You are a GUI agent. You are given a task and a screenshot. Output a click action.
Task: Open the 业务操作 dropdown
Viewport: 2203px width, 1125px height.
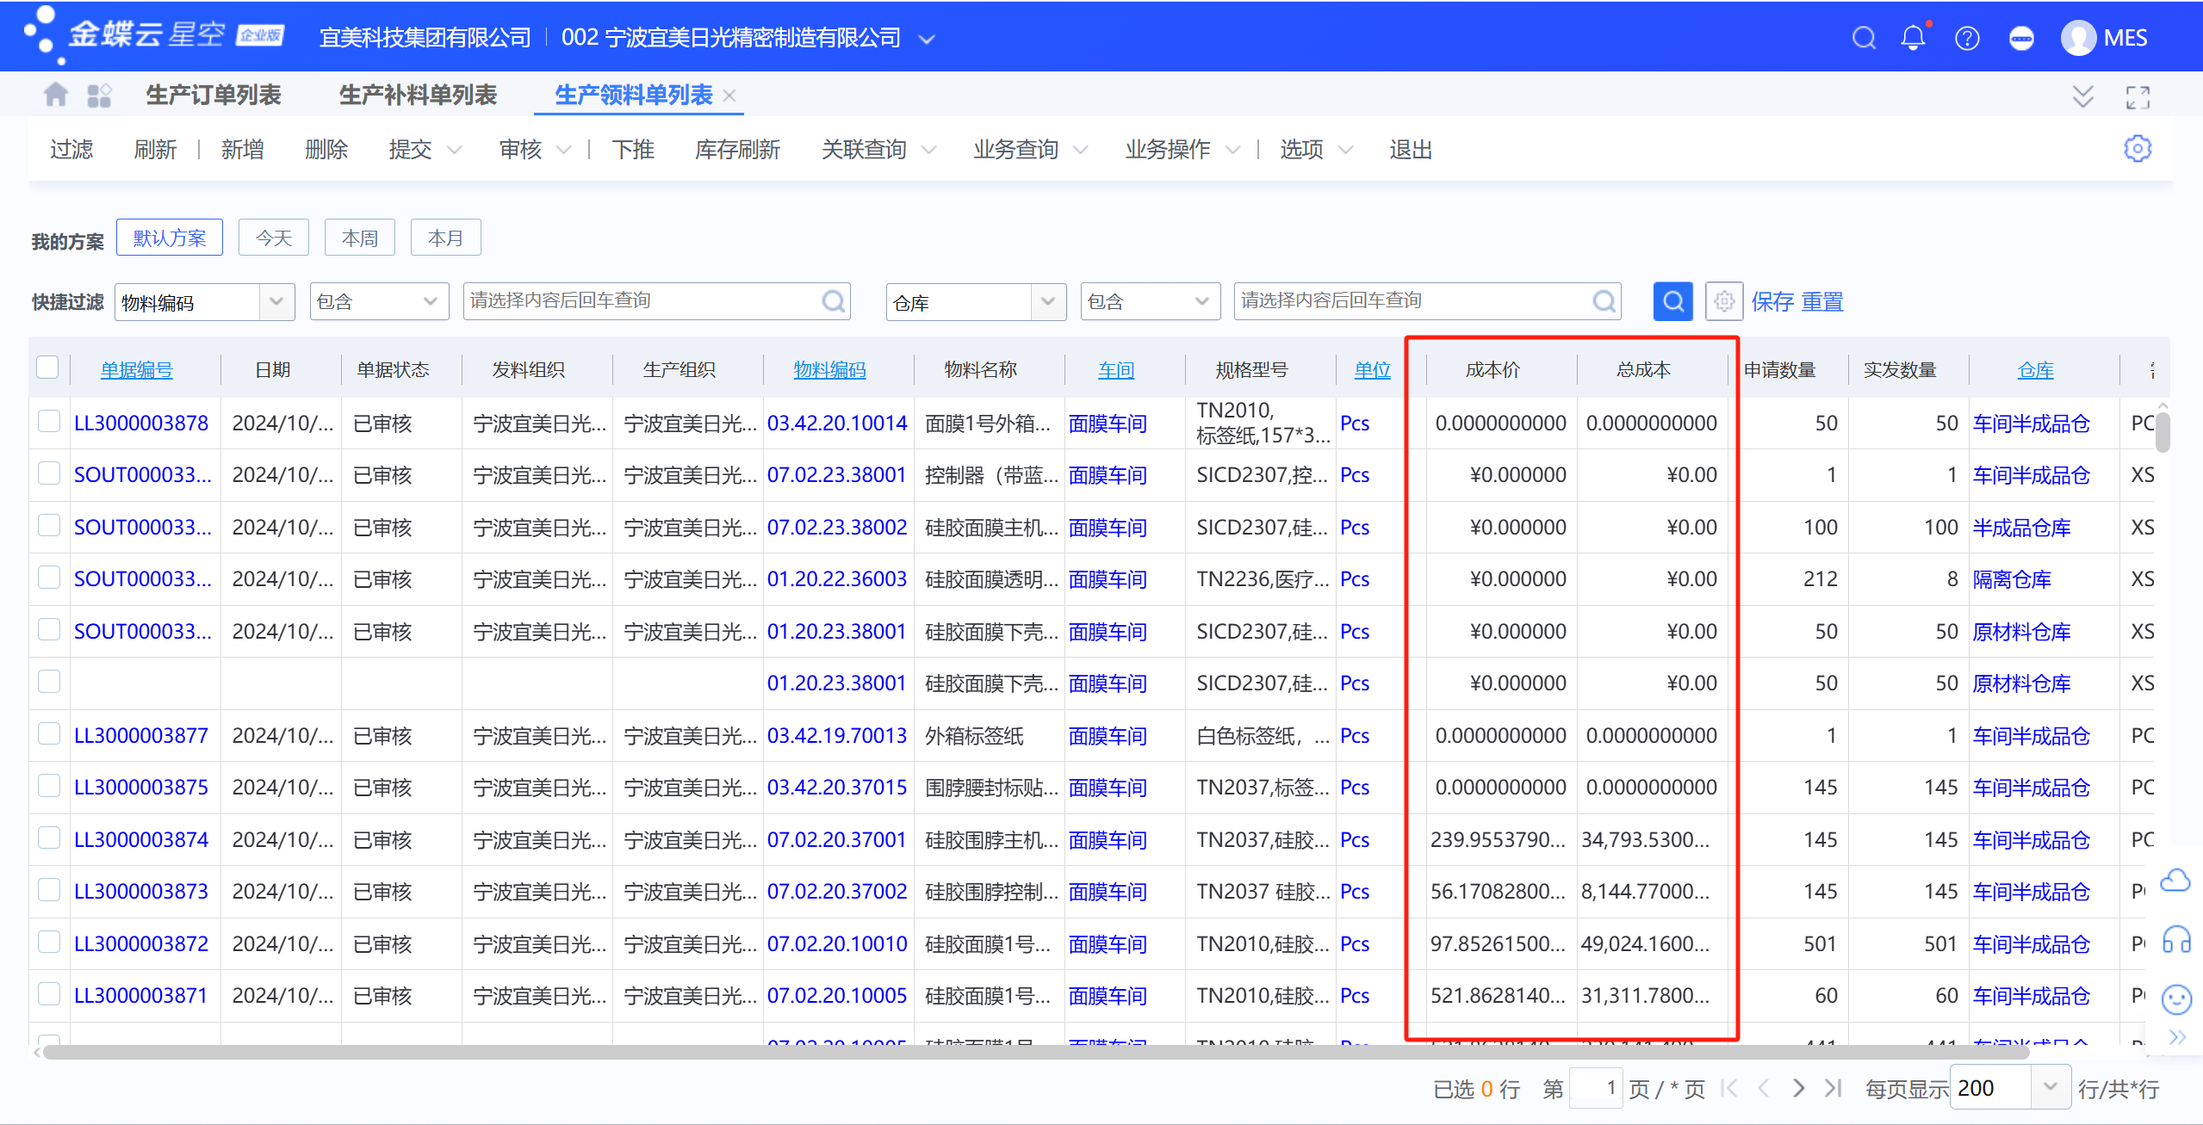point(1182,150)
